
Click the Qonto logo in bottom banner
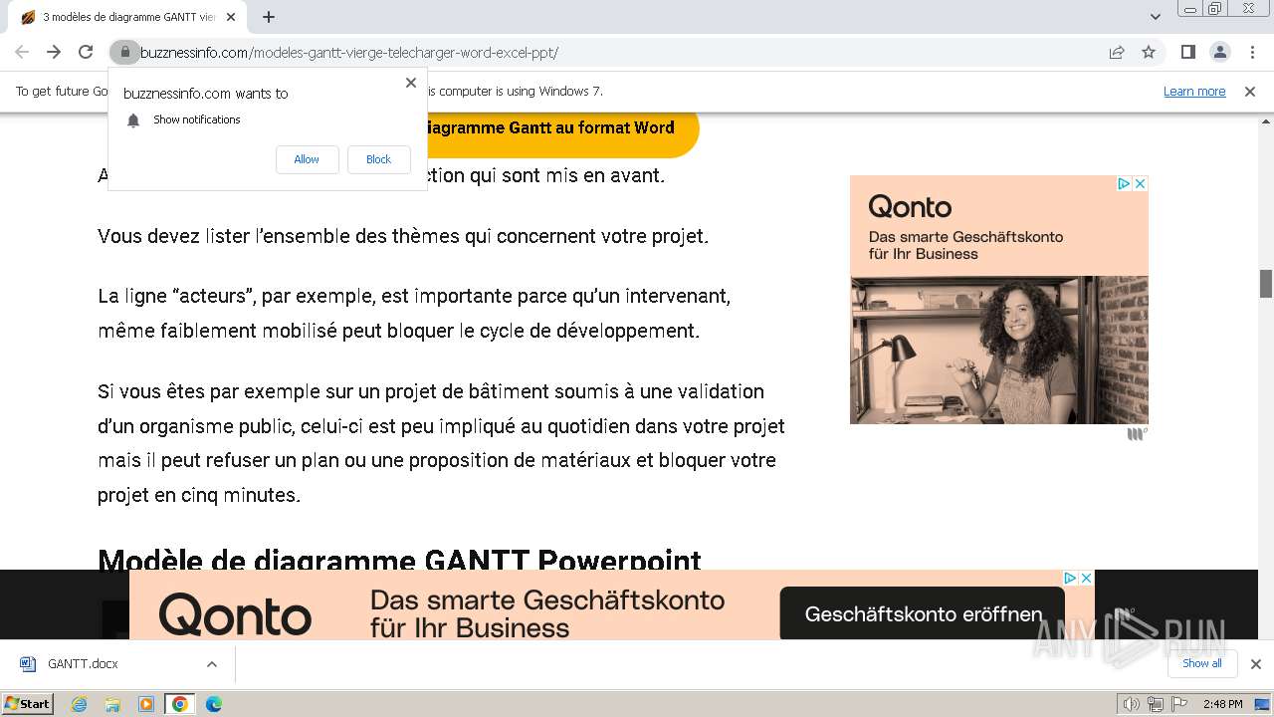235,613
